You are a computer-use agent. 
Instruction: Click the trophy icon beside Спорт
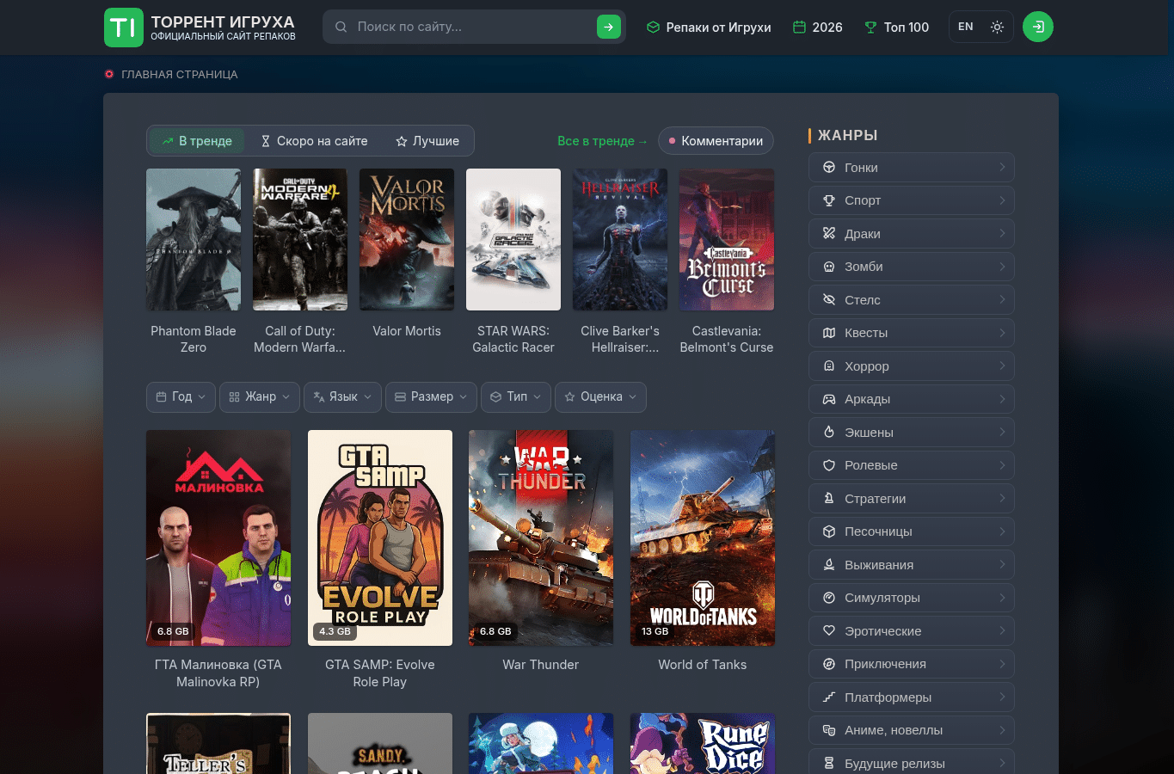pyautogui.click(x=829, y=200)
